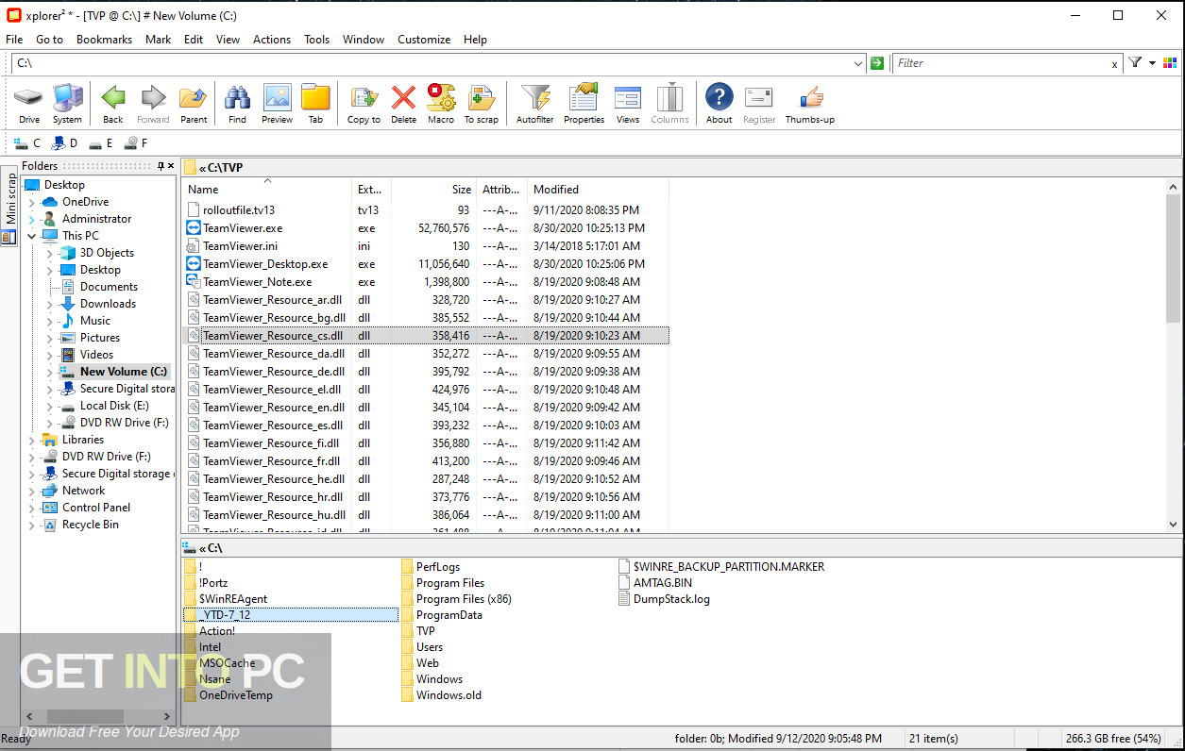
Task: Expand the 3D Objects tree node
Action: (49, 253)
